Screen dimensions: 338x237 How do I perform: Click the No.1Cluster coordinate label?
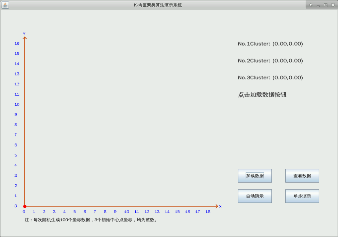coord(270,44)
